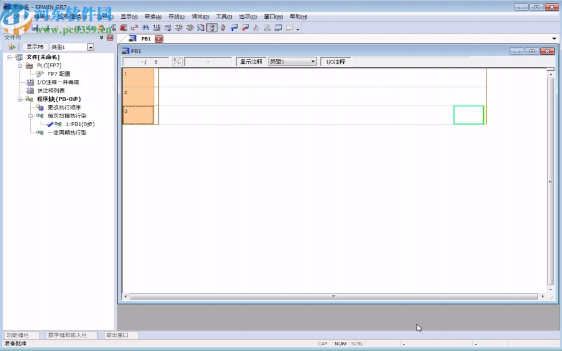Collapse the PLC[FP7] tree node
Image resolution: width=562 pixels, height=351 pixels.
coord(20,66)
